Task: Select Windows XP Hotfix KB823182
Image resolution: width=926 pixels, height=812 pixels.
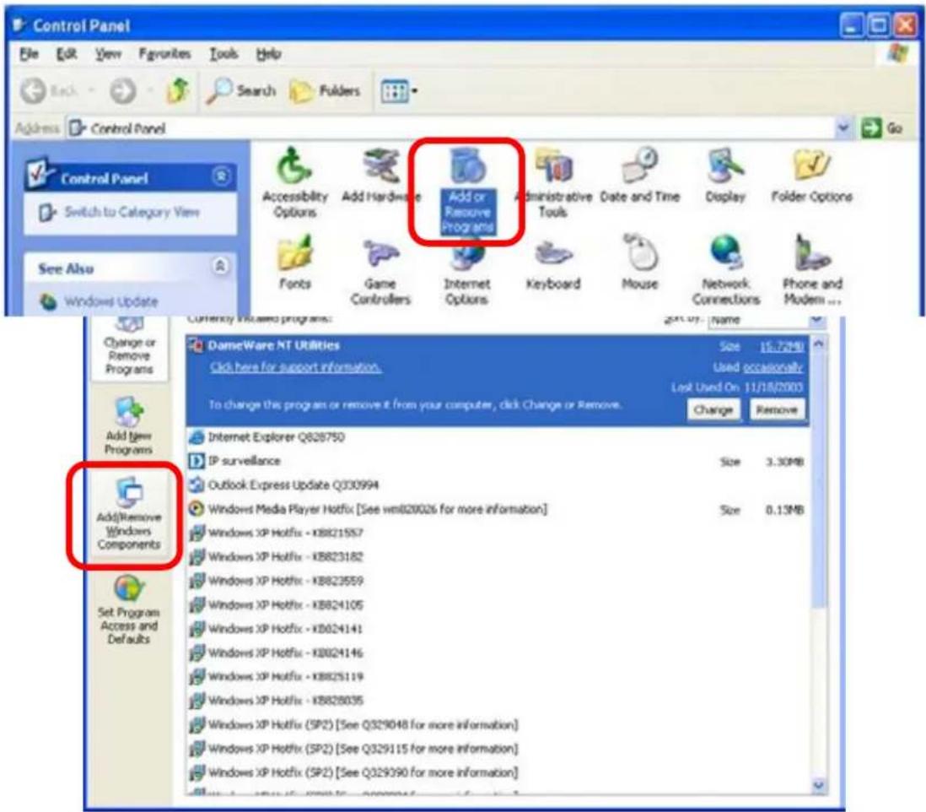Action: tap(498, 557)
